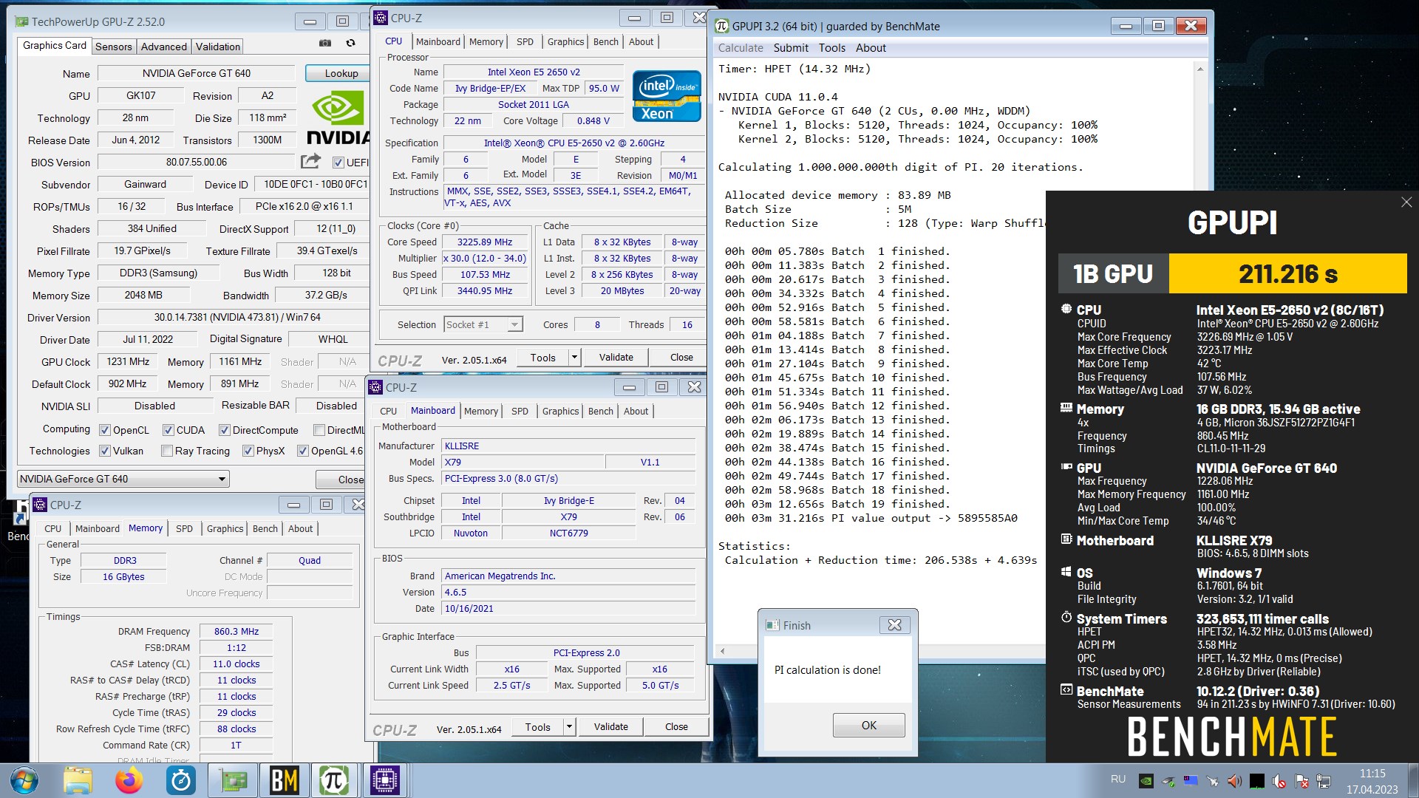Click the BIOS share/export arrow icon in GPU-Z

pyautogui.click(x=310, y=161)
